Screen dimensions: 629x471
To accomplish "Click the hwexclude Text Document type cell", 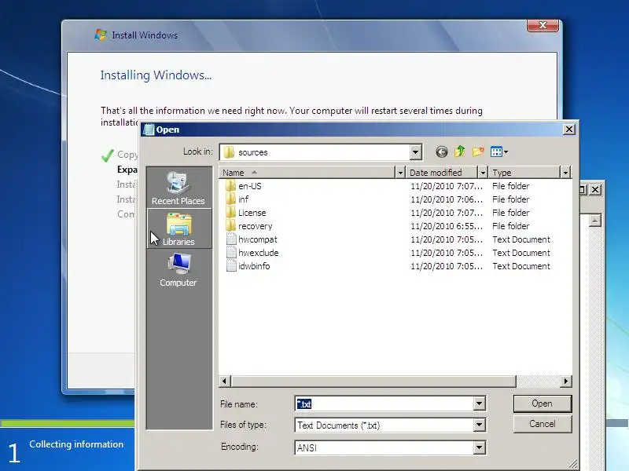I will click(521, 253).
